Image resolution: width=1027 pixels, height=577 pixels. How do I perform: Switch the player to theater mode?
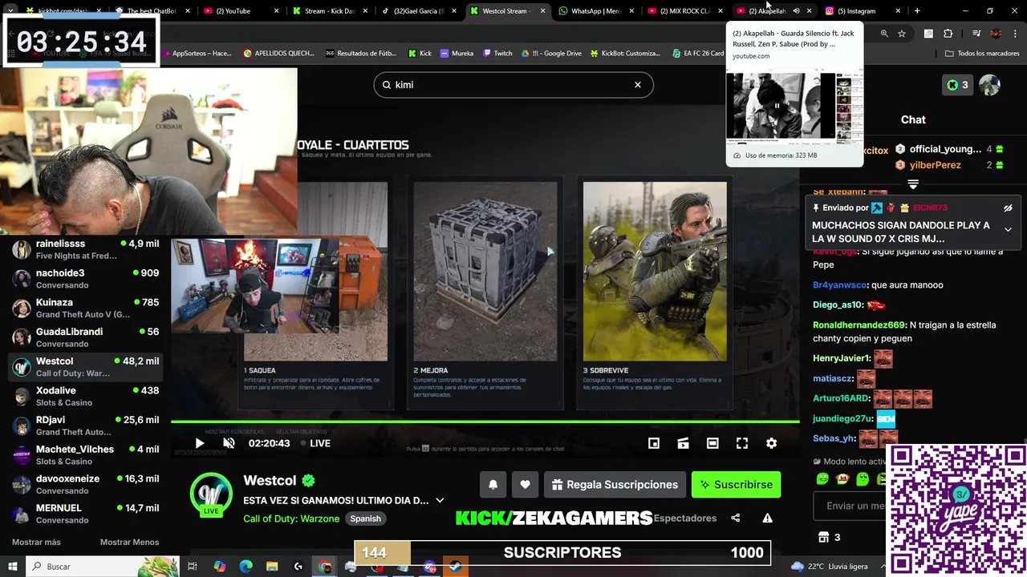pyautogui.click(x=712, y=443)
